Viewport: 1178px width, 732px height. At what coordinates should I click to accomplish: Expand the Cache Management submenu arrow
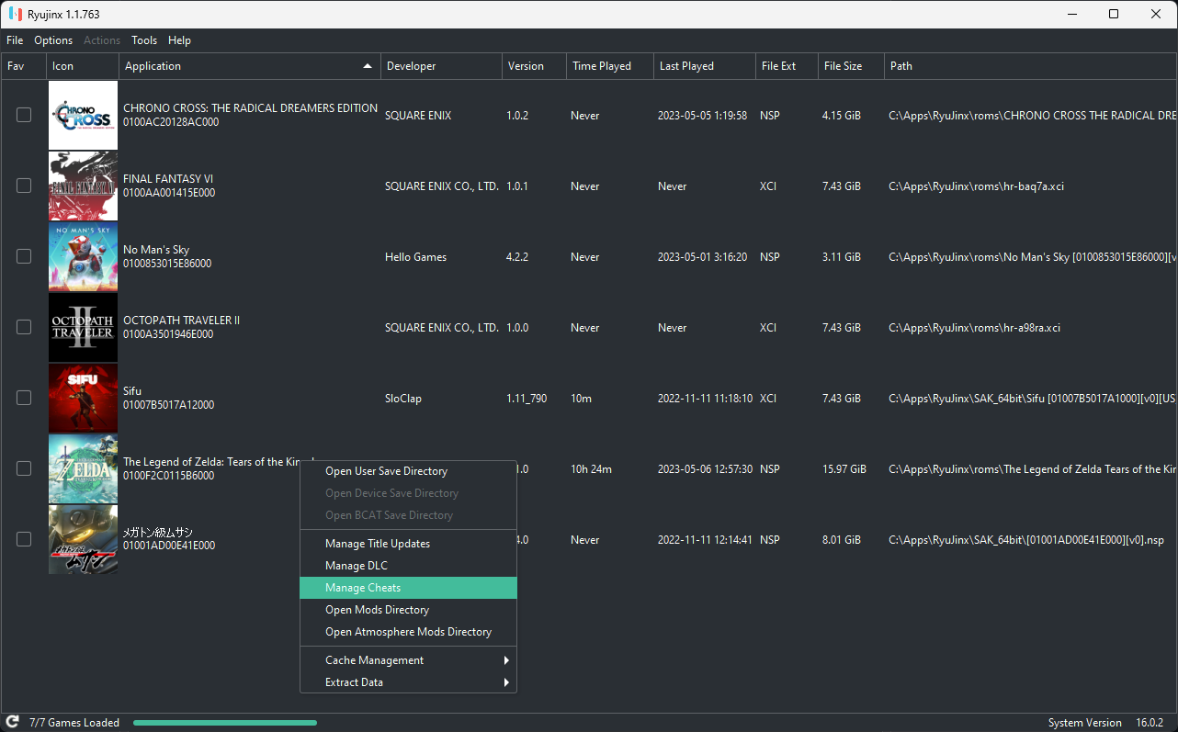tap(506, 660)
